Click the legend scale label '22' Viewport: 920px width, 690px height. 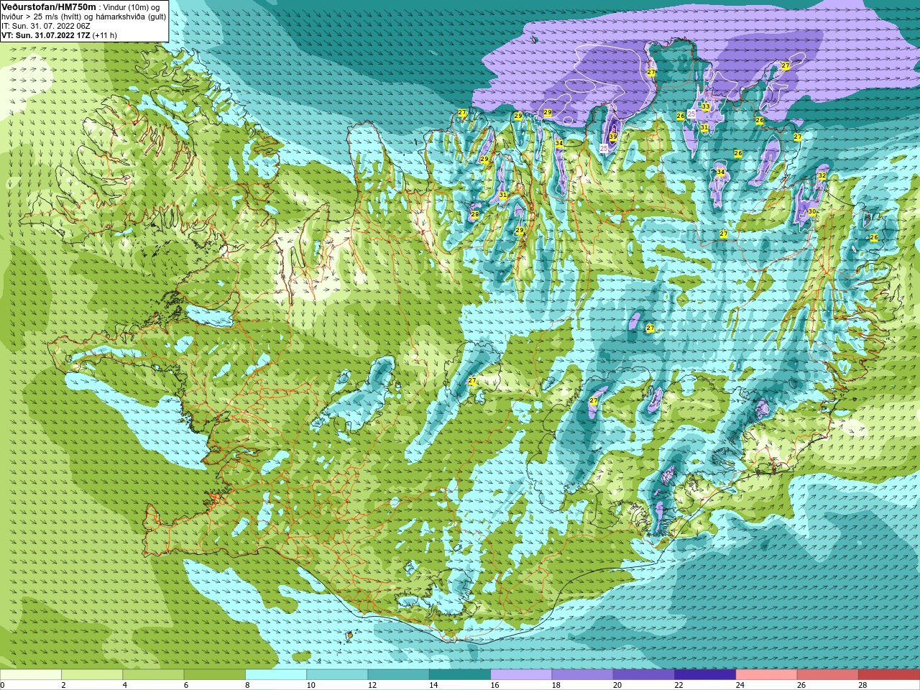pyautogui.click(x=678, y=685)
